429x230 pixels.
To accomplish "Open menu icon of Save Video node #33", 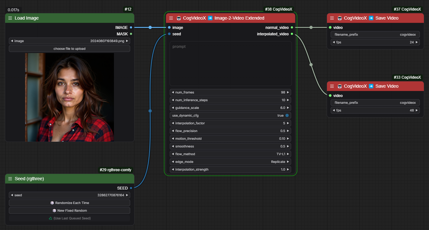I will (x=332, y=86).
